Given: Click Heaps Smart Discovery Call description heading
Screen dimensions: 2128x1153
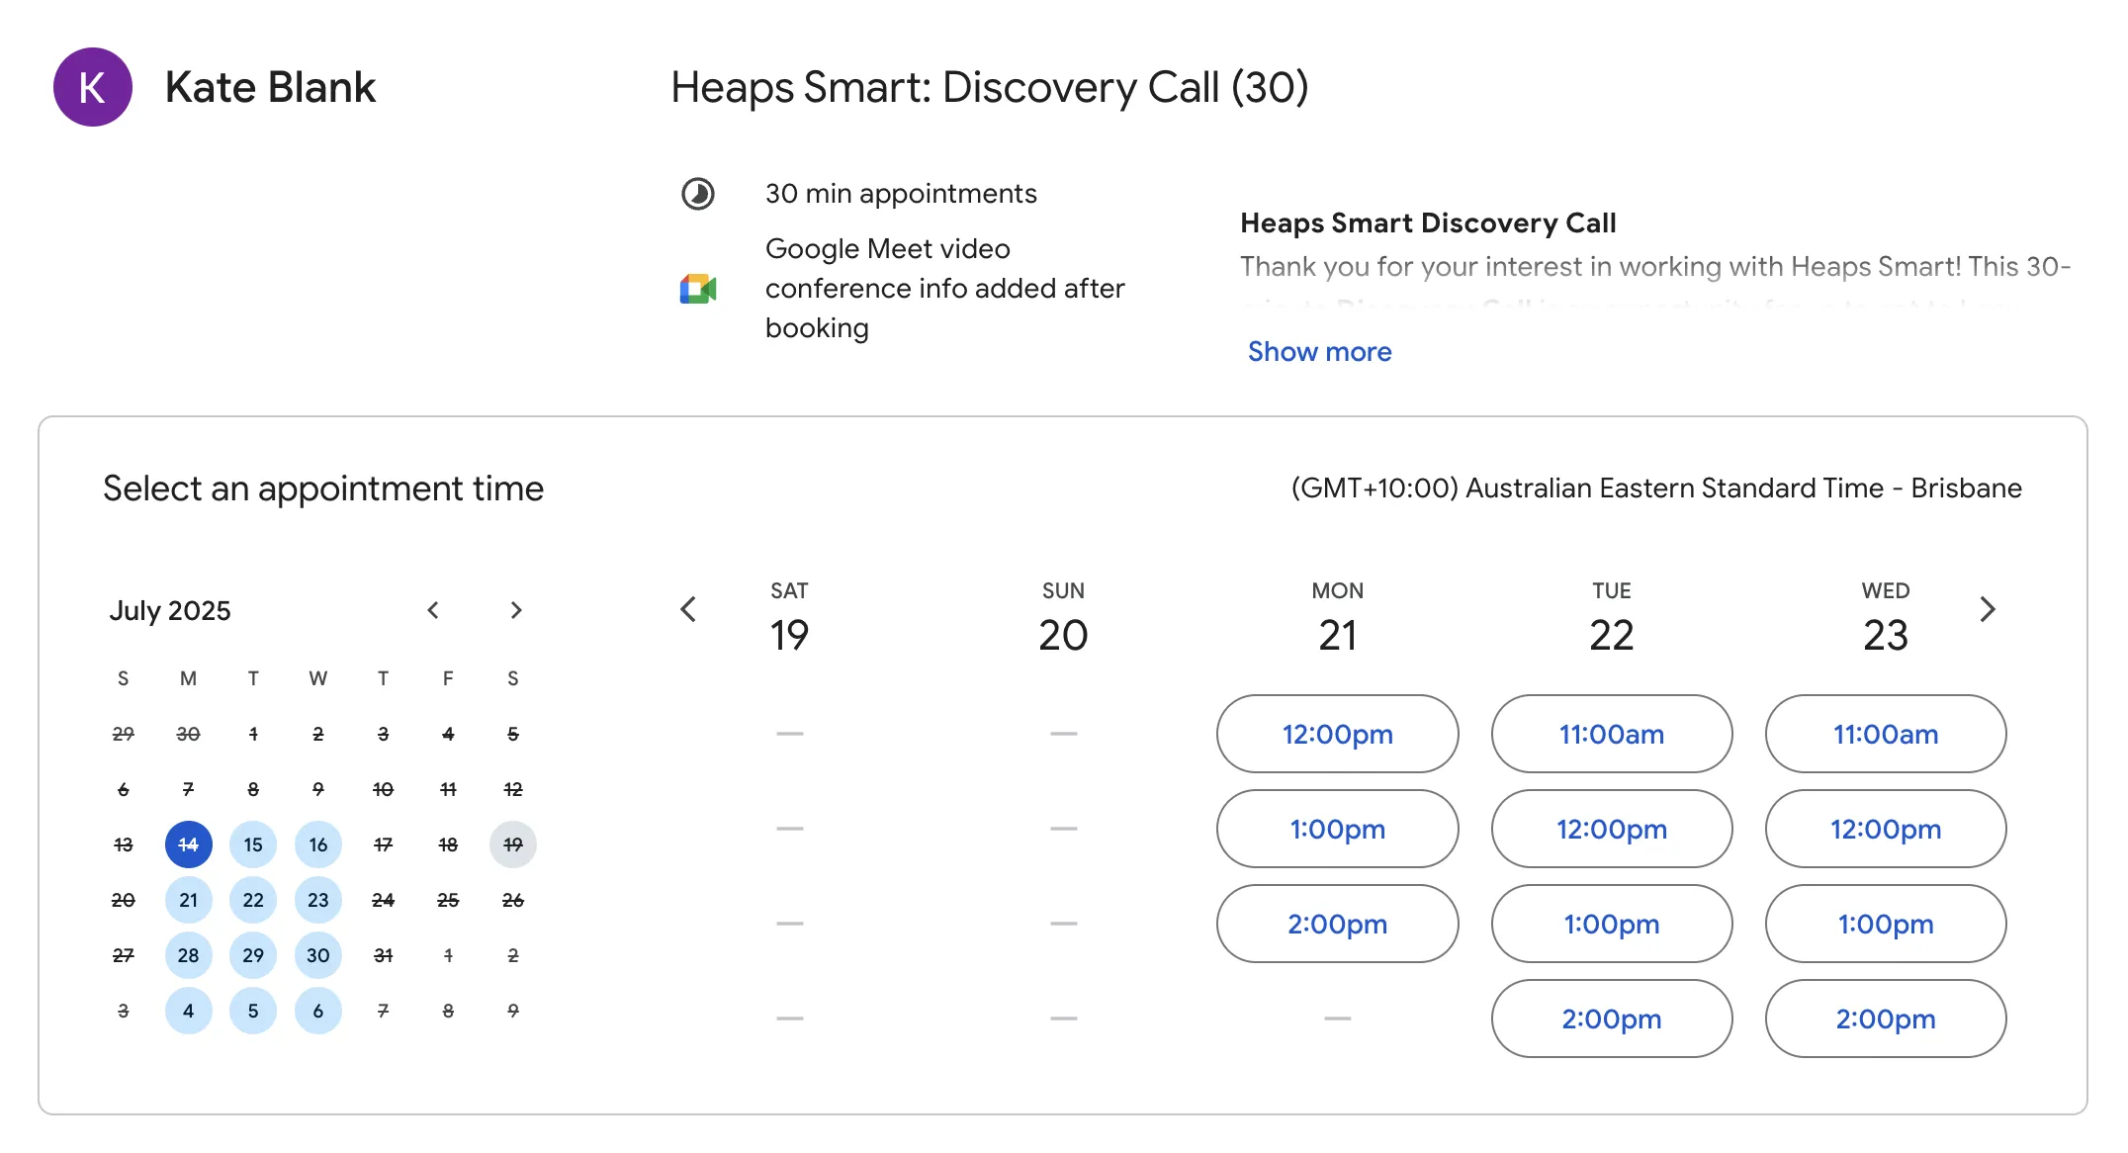Looking at the screenshot, I should (x=1428, y=223).
